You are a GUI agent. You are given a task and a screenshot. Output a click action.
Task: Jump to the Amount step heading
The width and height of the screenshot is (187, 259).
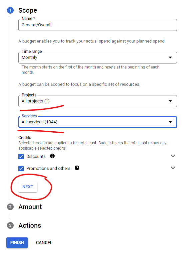(30, 207)
